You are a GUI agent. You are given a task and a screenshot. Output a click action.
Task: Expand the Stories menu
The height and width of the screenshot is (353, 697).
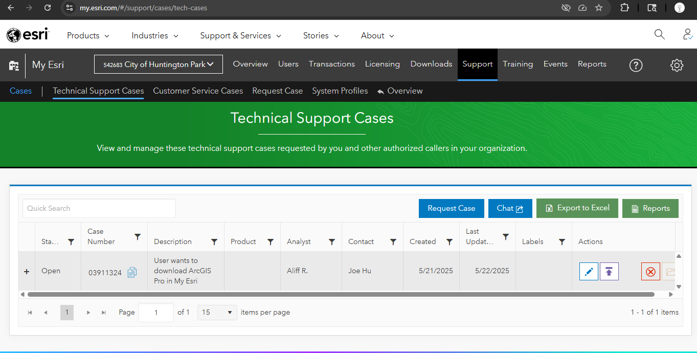[321, 35]
